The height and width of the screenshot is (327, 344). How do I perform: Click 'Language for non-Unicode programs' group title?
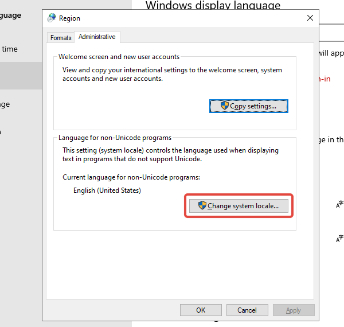click(115, 138)
